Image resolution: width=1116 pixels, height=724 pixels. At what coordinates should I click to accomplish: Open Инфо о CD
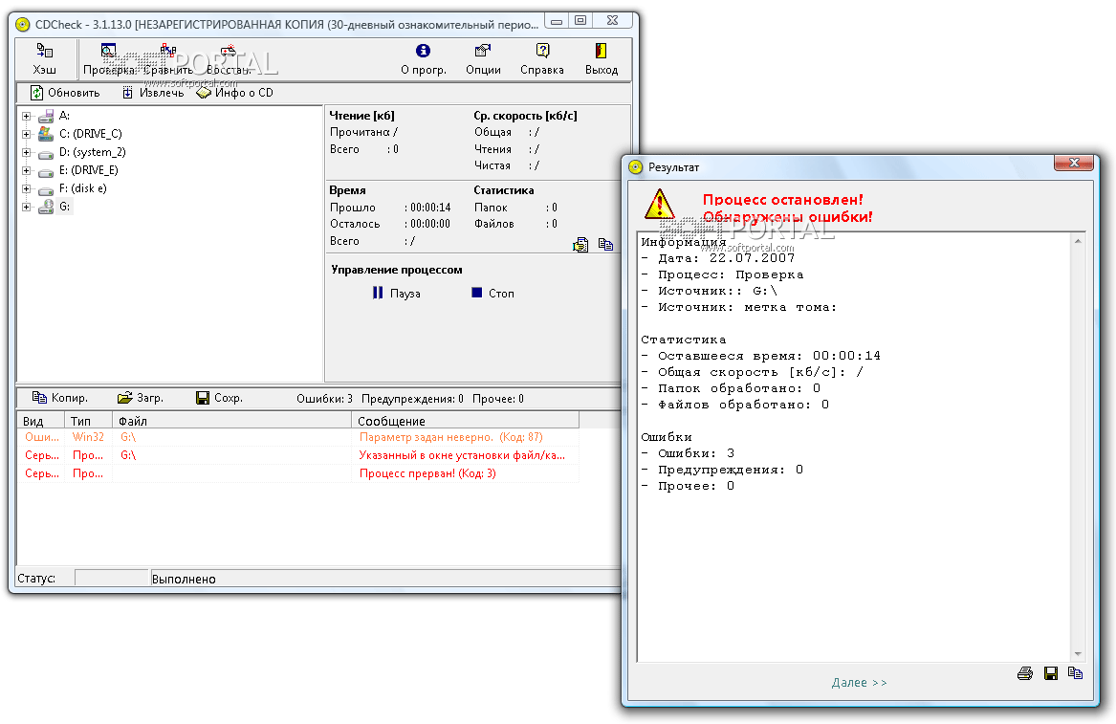pyautogui.click(x=235, y=93)
